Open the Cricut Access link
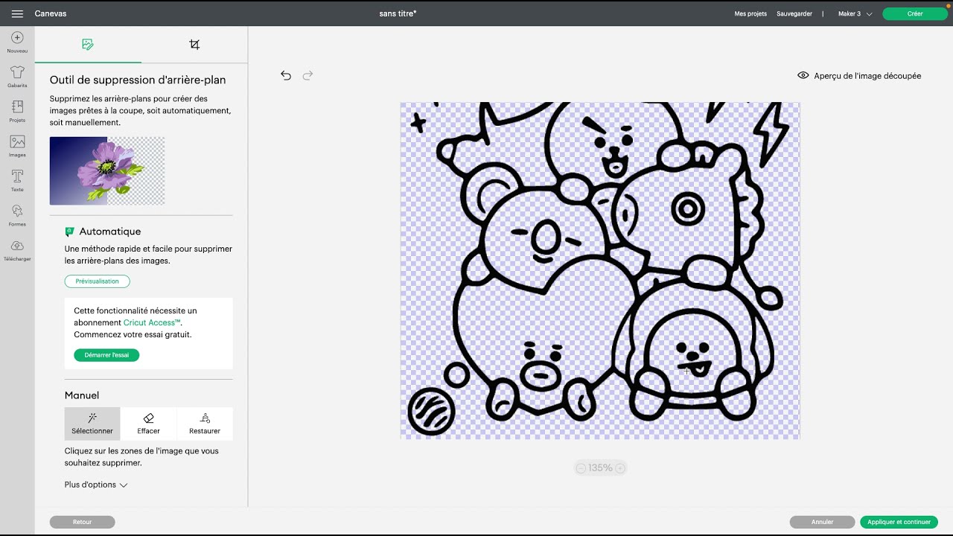Screen dimensions: 953x536 pos(152,322)
